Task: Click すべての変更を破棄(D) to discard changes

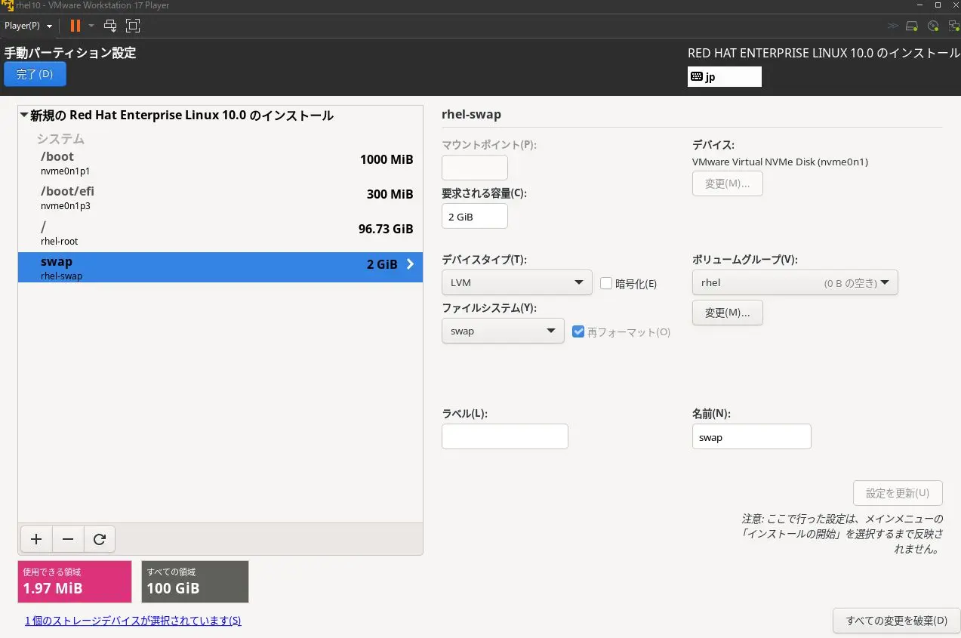Action: (896, 620)
